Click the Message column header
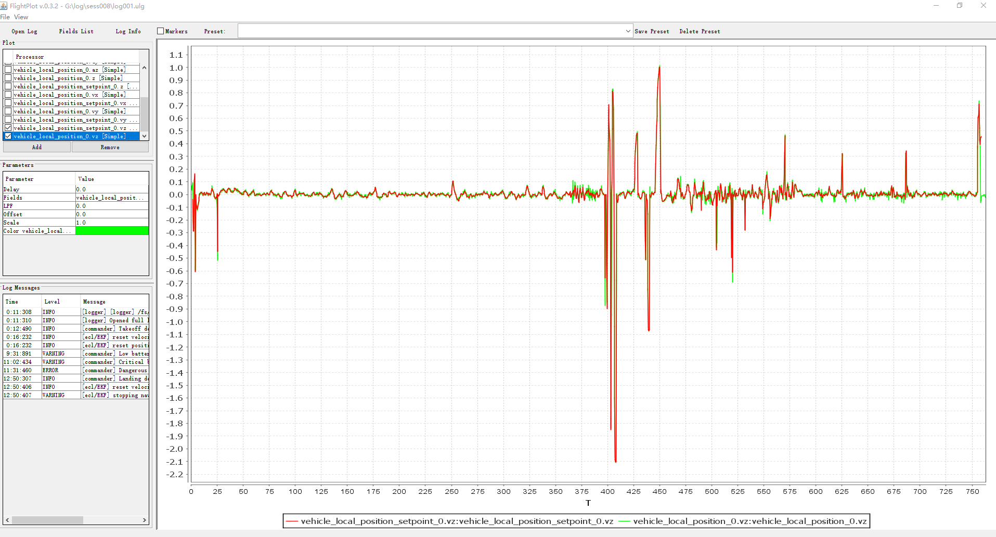Viewport: 996px width, 537px height. coord(115,302)
